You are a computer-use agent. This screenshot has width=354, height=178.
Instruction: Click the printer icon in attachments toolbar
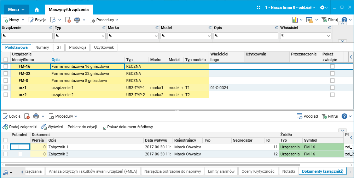point(36,116)
